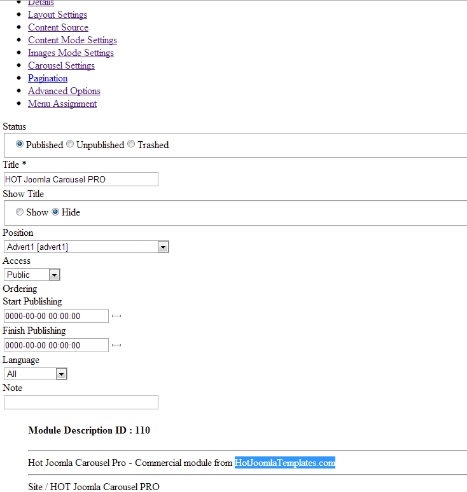467x492 pixels.
Task: Click the empty Note input field
Action: tap(81, 402)
